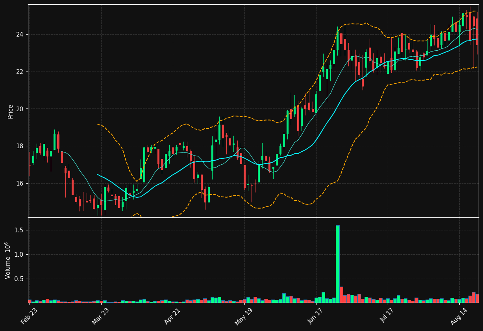Click the Price axis title
This screenshot has height=331, width=483.
(11, 111)
